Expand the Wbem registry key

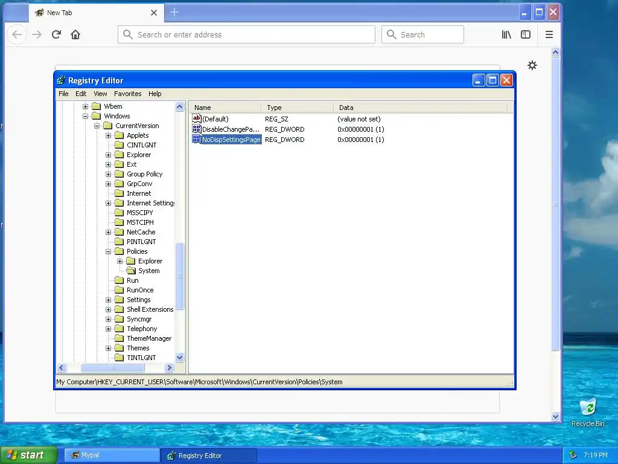click(85, 106)
